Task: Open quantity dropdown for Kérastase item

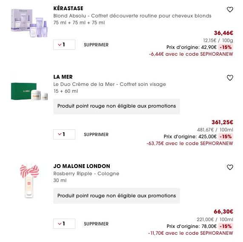Action: pos(64,45)
